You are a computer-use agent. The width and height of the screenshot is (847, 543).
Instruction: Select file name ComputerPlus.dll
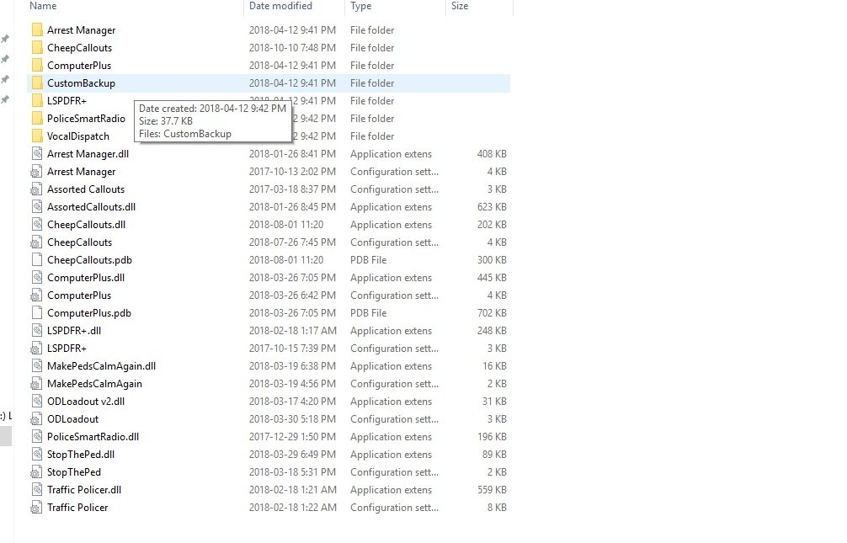tap(85, 278)
